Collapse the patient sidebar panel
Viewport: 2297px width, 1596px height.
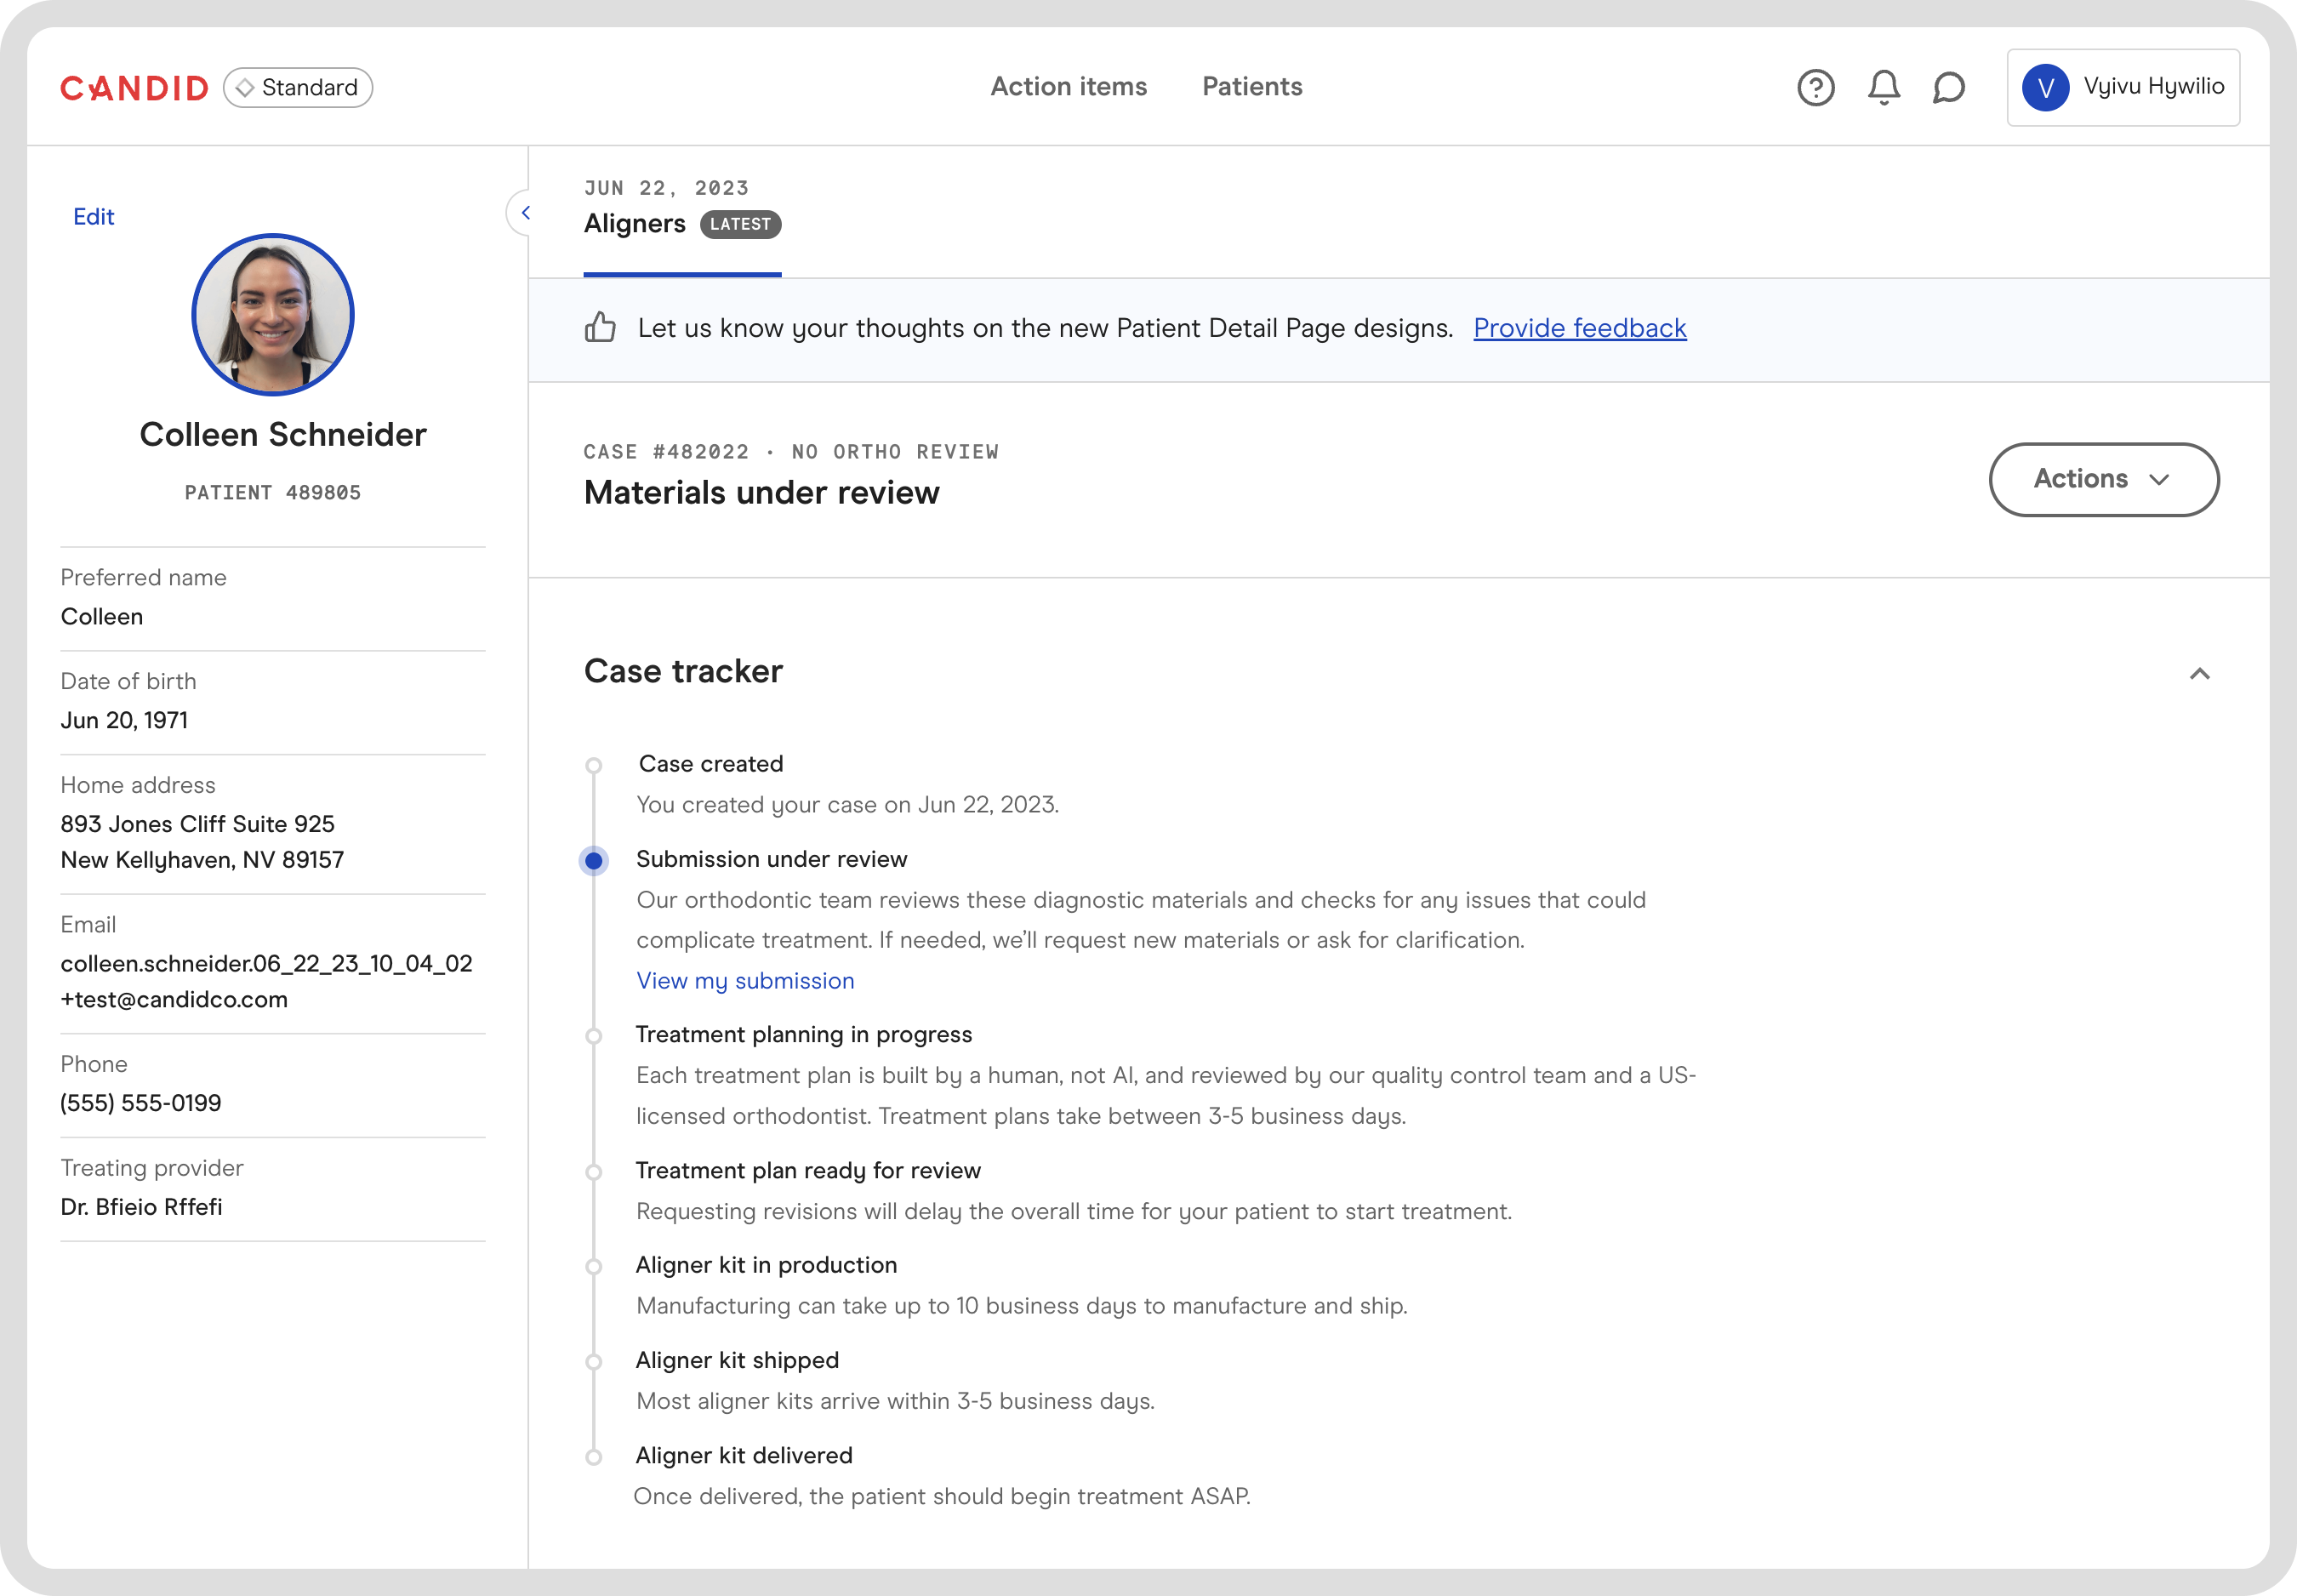click(x=525, y=213)
